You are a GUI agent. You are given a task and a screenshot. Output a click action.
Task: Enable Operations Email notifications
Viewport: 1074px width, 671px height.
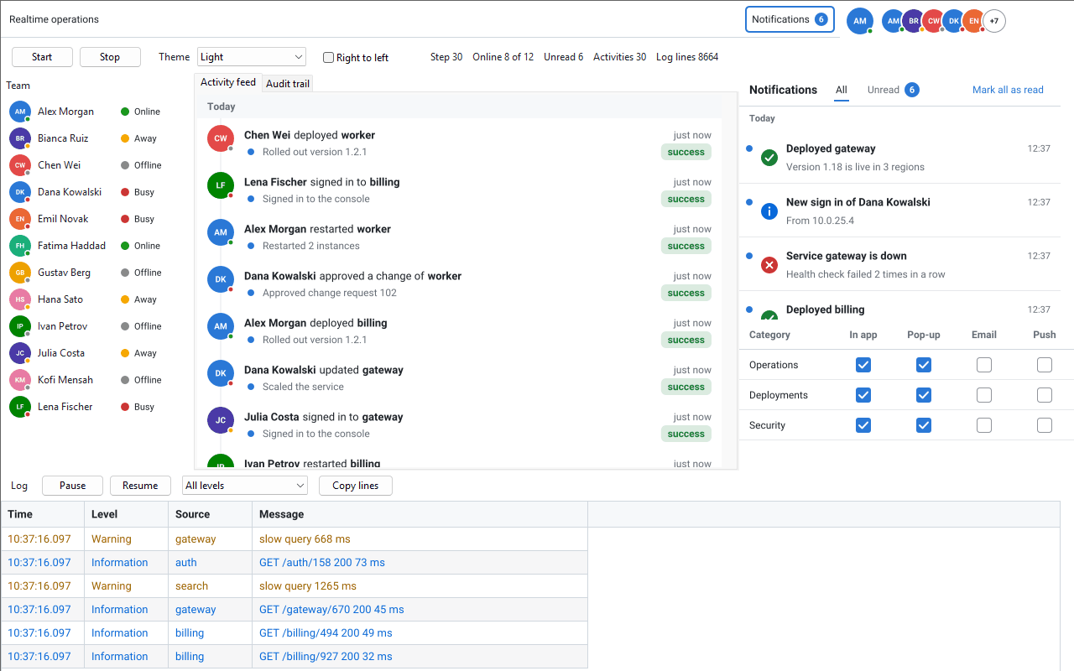point(984,365)
